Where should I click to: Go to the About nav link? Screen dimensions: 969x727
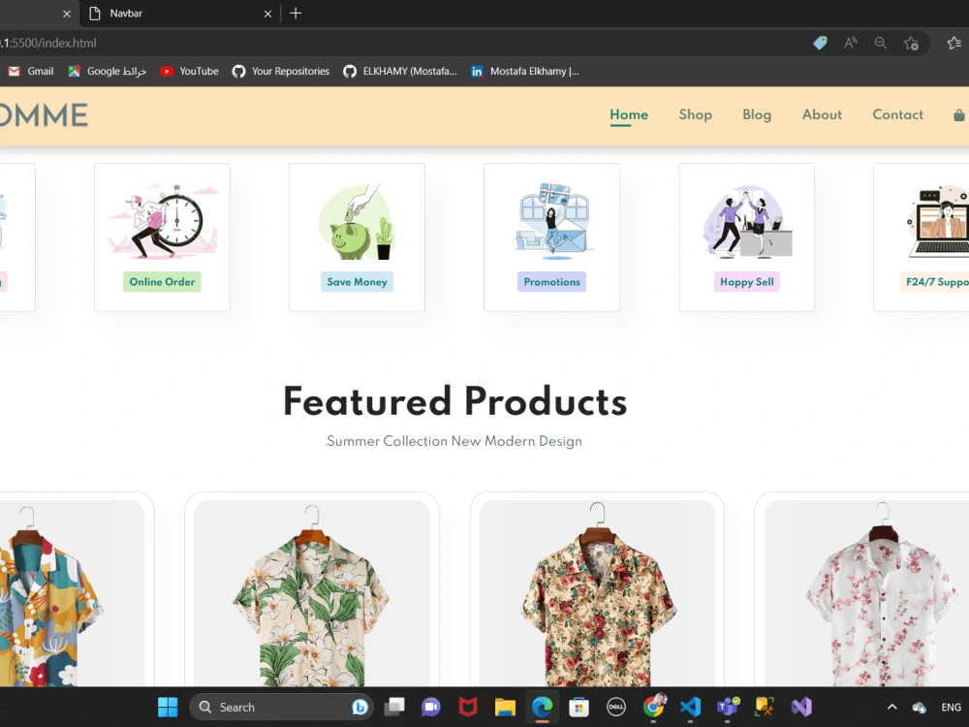822,114
